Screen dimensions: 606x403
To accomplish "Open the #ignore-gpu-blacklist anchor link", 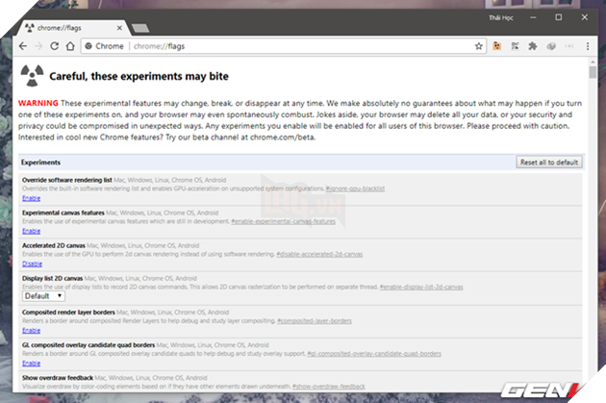I will coord(355,189).
